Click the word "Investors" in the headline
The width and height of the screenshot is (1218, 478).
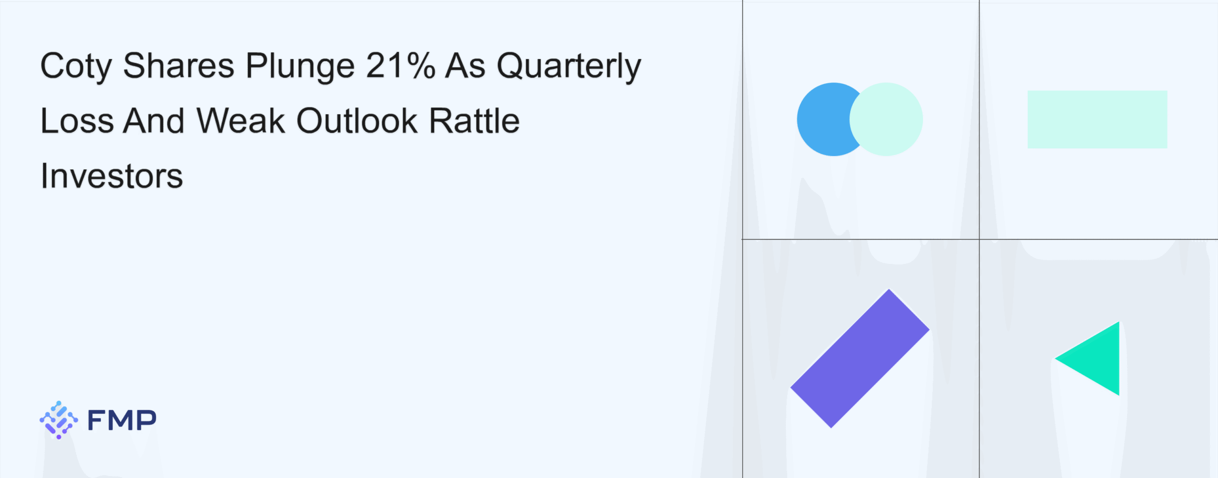pyautogui.click(x=112, y=176)
